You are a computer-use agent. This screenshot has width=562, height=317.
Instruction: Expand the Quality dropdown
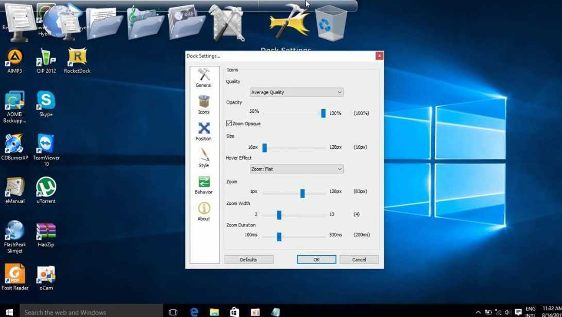tap(296, 93)
